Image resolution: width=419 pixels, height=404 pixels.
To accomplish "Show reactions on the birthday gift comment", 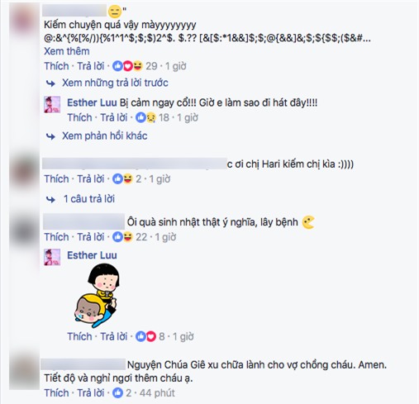I will (x=123, y=237).
